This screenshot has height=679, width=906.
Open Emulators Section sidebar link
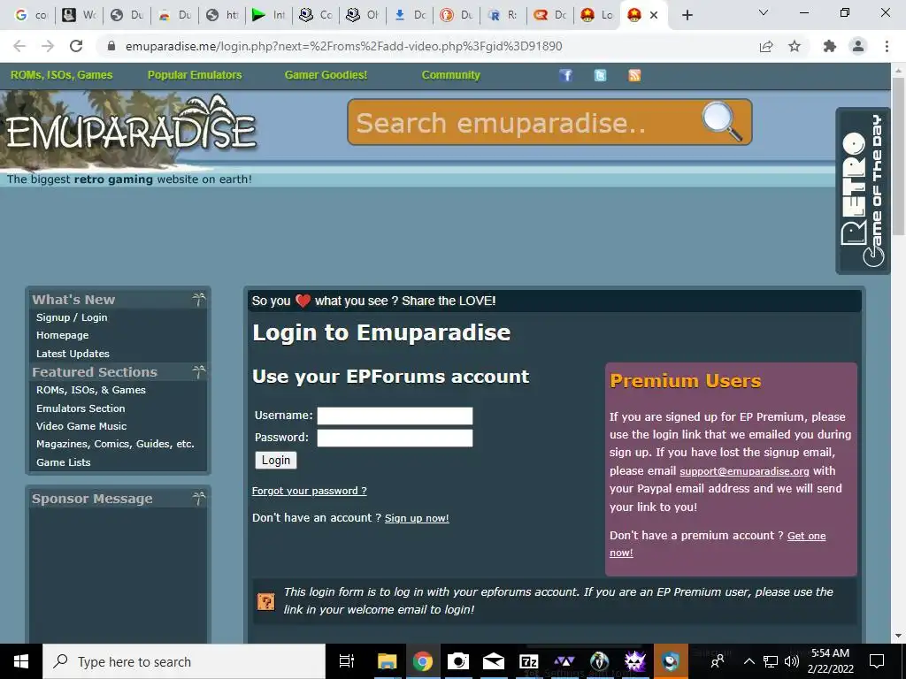[x=81, y=408]
